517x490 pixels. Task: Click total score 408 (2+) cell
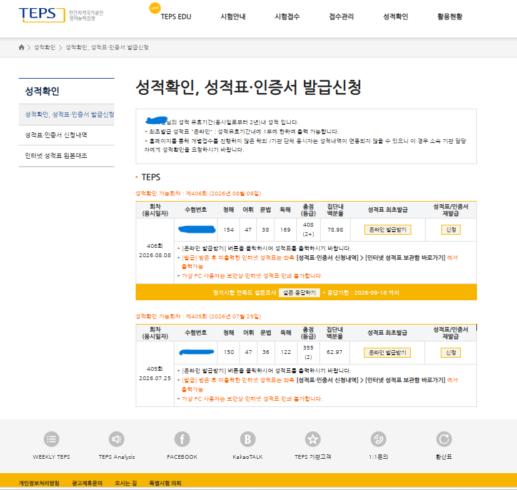(x=308, y=230)
